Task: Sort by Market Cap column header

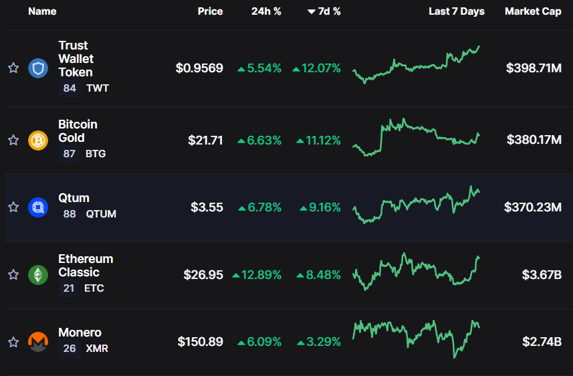Action: 533,11
